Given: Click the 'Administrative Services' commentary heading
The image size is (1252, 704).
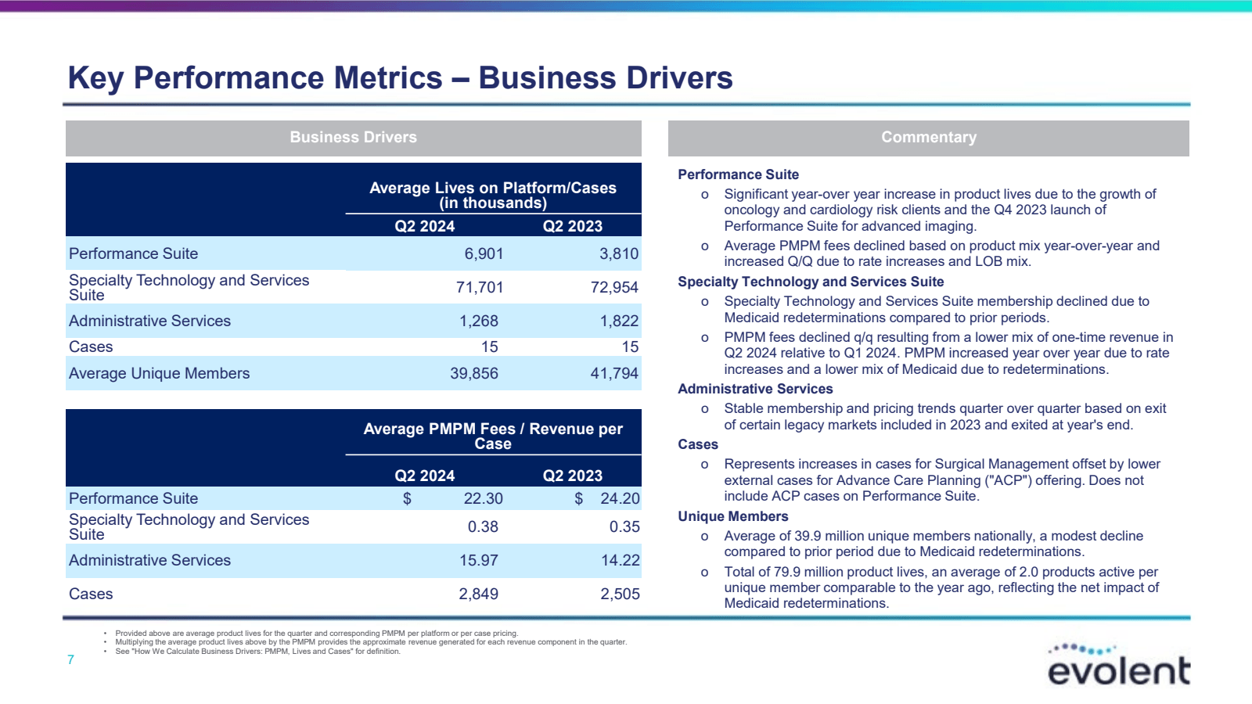Looking at the screenshot, I should coord(755,389).
